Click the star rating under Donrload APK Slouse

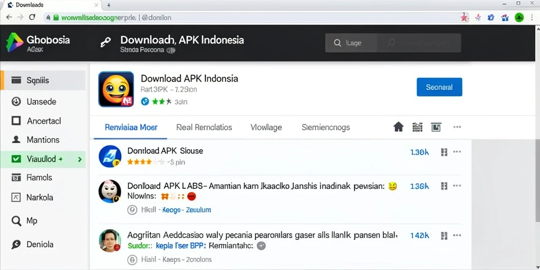pyautogui.click(x=146, y=162)
